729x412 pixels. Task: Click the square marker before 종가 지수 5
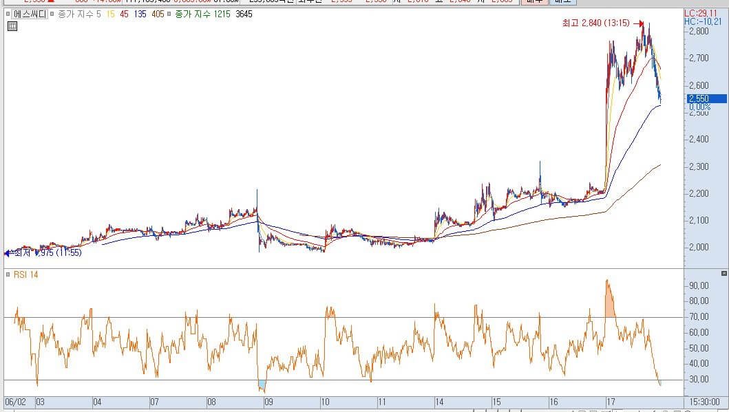52,14
